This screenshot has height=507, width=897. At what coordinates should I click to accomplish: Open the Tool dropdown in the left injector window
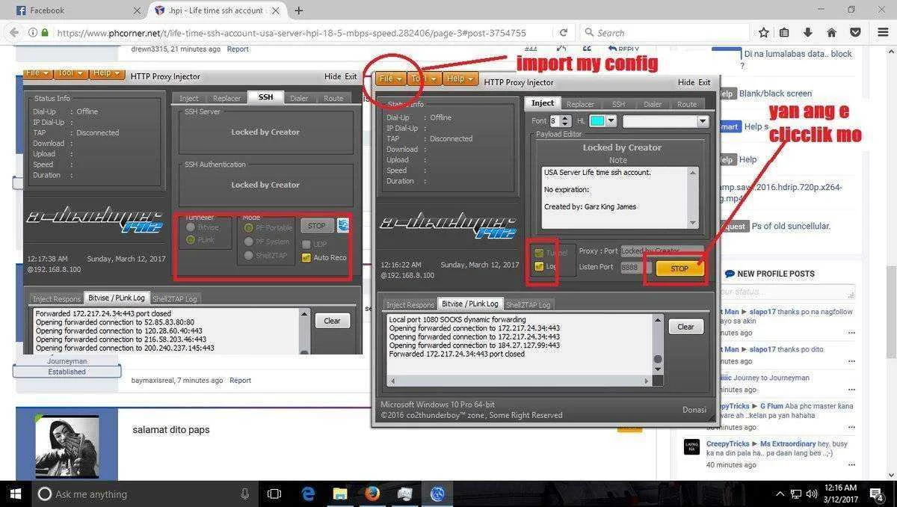[x=70, y=73]
